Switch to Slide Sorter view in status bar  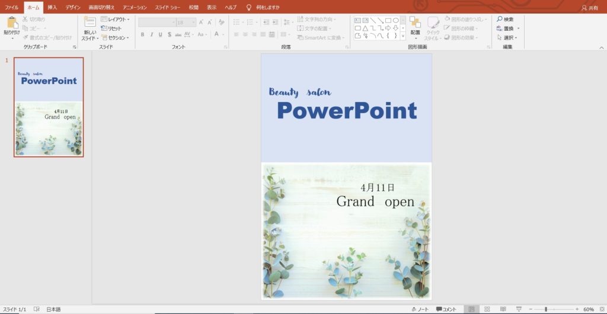click(487, 309)
